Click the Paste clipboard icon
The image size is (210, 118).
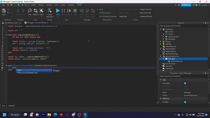[x=4, y=11]
